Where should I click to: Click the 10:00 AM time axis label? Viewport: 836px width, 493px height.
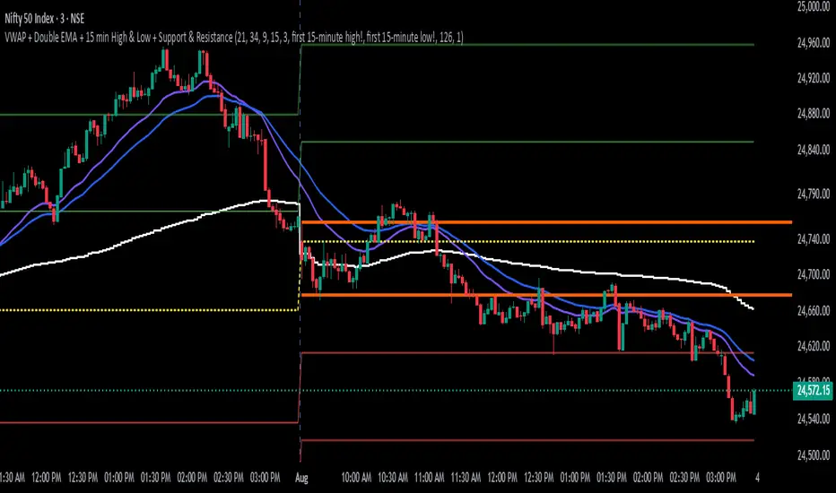click(356, 478)
